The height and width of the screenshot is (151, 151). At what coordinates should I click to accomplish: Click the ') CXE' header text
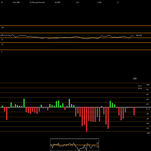click(99, 2)
